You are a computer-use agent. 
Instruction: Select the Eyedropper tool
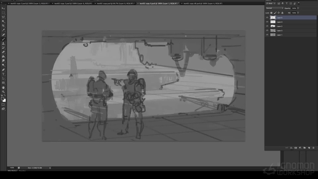pyautogui.click(x=3, y=30)
